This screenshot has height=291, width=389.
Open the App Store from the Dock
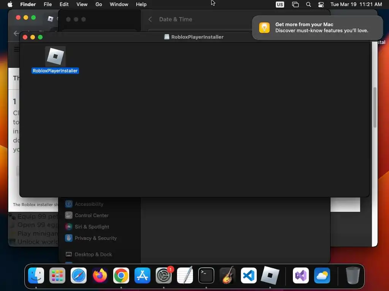click(142, 275)
